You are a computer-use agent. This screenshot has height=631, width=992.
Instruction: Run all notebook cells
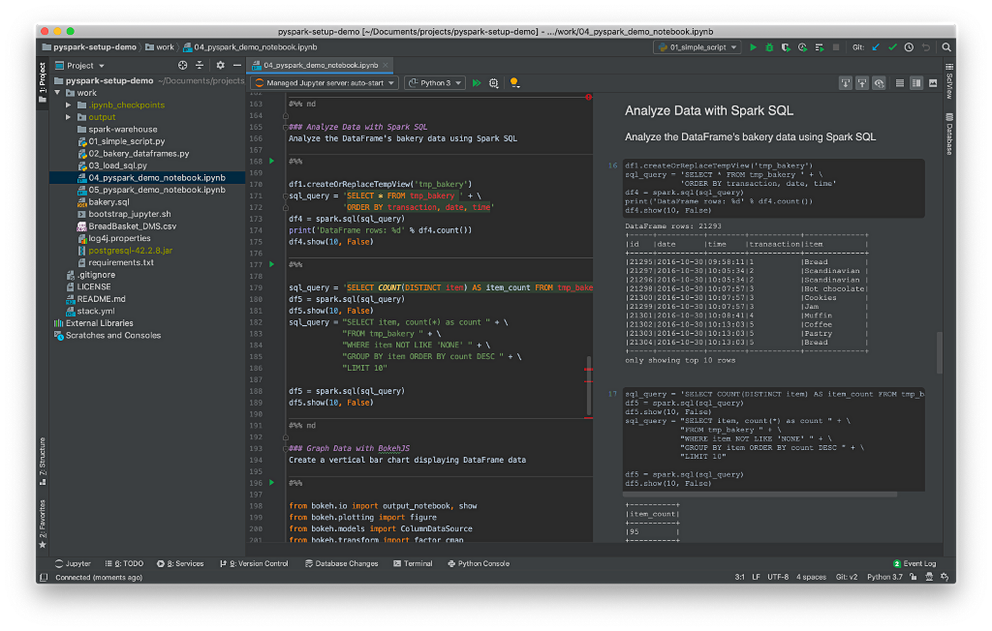[477, 83]
